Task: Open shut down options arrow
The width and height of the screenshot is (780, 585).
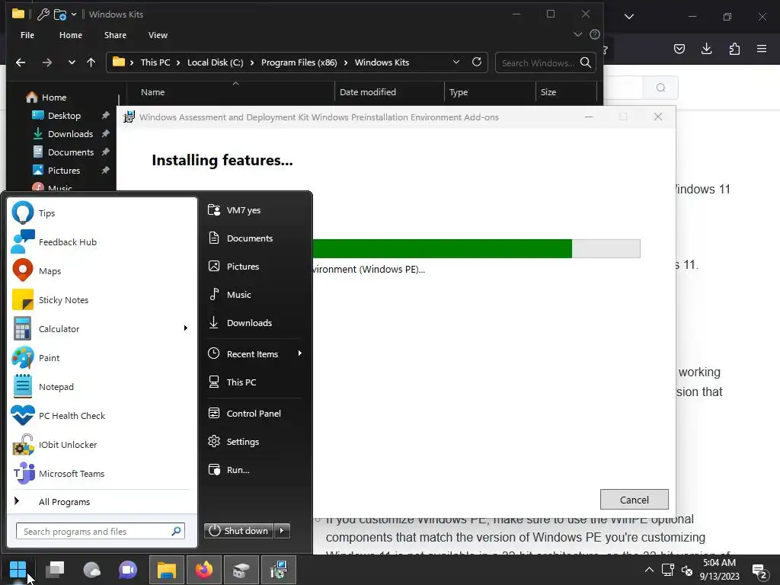Action: click(282, 531)
